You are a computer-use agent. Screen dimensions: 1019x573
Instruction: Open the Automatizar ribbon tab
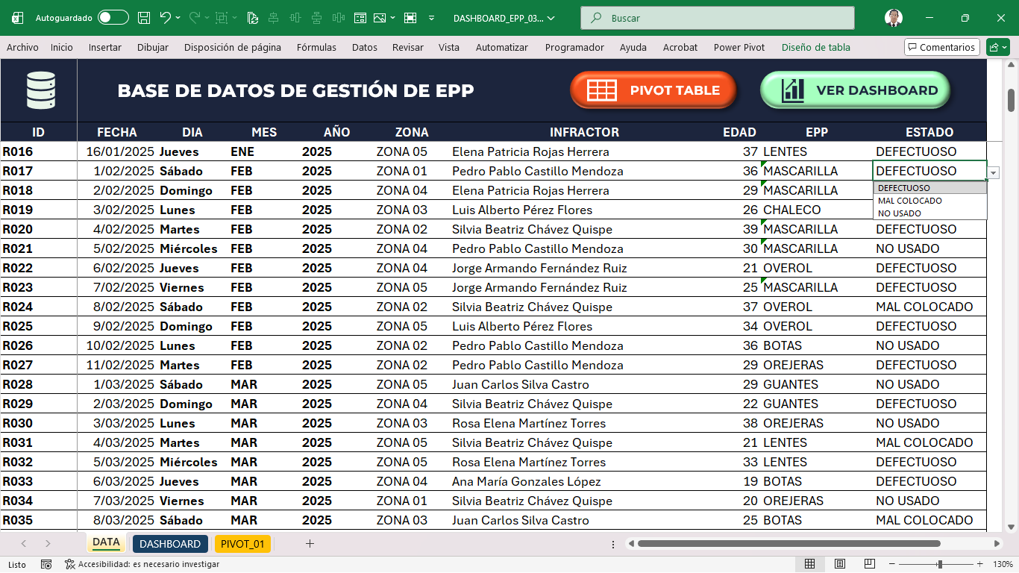point(502,47)
